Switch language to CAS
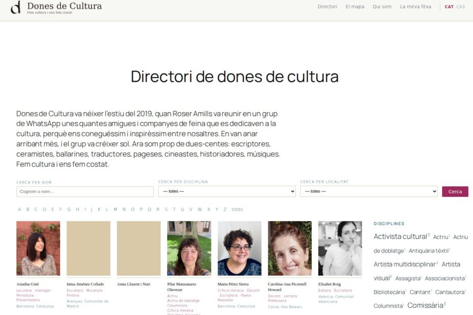Image resolution: width=473 pixels, height=315 pixels. 460,7
